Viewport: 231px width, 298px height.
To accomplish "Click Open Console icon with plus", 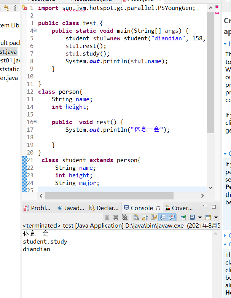I will (208, 217).
